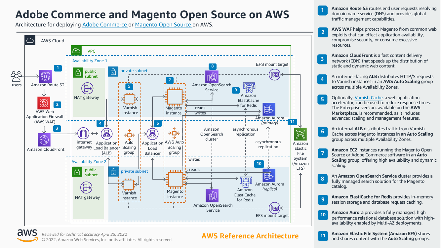Screen dimensions: 441x248
Task: Click the public subnet lock icon in Zone 2
Action: tap(77, 172)
